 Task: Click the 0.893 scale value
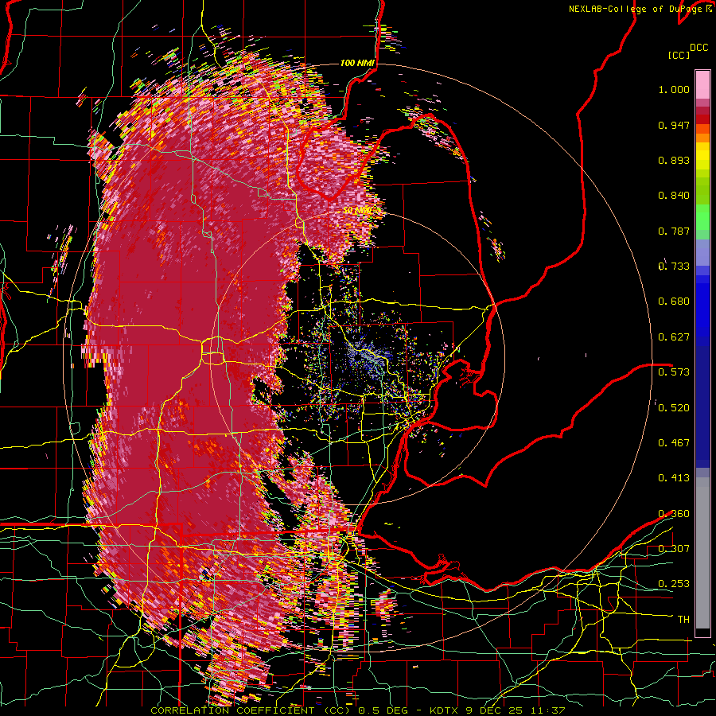pos(674,160)
